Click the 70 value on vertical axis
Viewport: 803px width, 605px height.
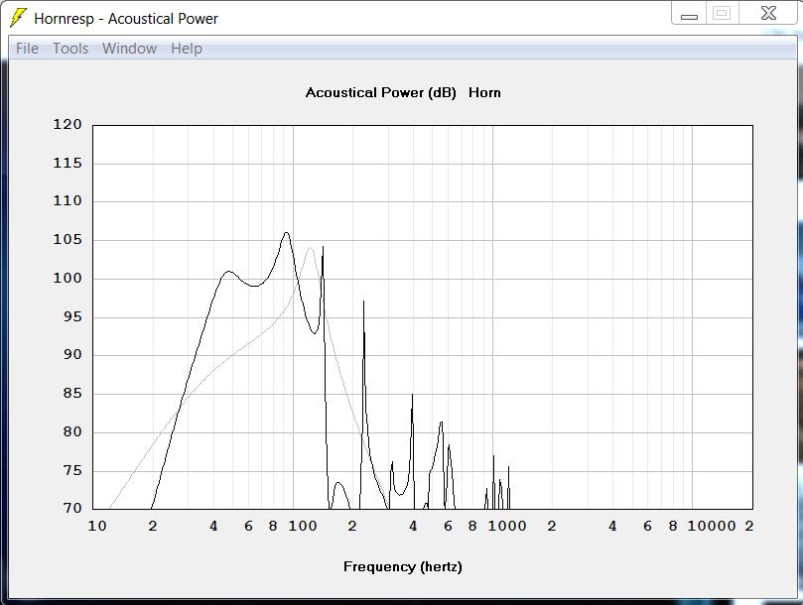coord(72,508)
